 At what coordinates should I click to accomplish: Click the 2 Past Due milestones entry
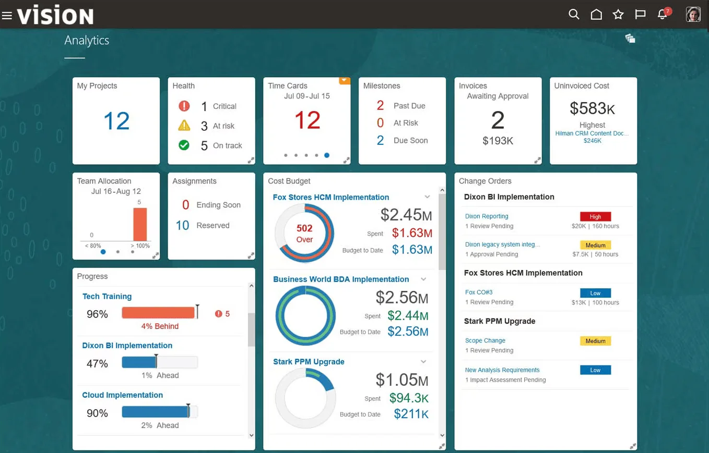[401, 106]
